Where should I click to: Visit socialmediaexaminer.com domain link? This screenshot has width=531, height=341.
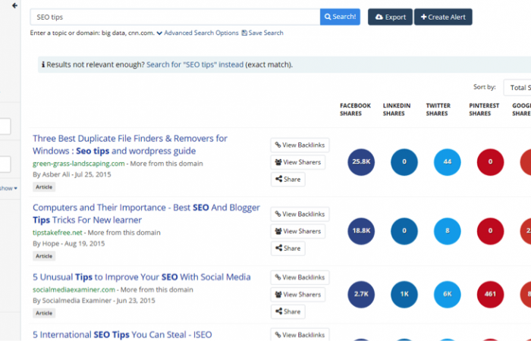[x=74, y=289]
